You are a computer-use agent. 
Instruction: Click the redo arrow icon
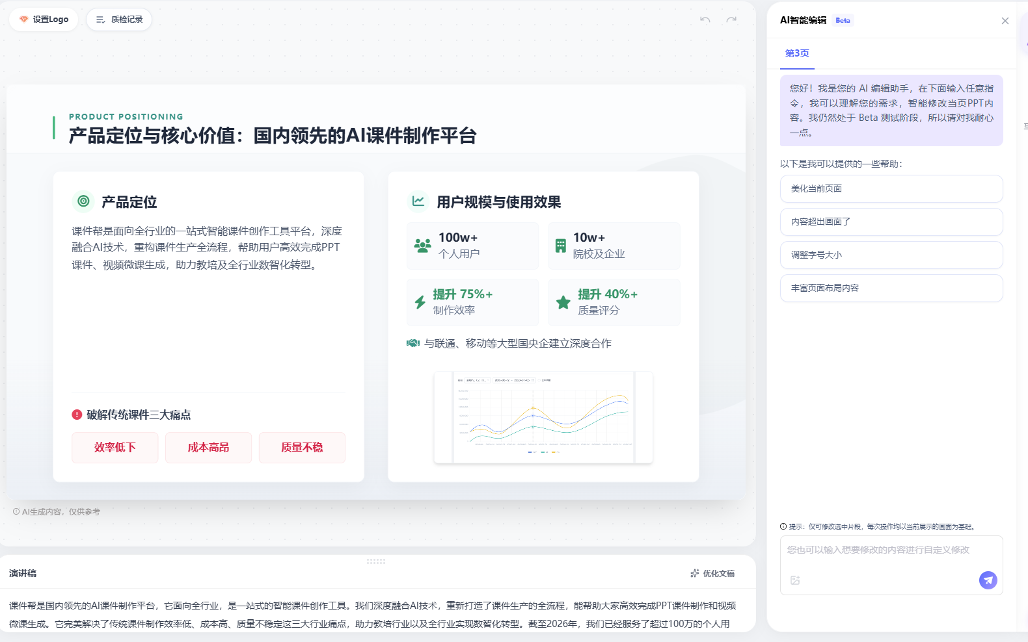click(x=731, y=19)
